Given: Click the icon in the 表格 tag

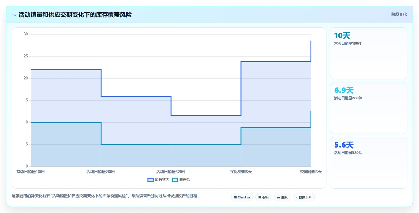Looking at the screenshot, I should 259,197.
